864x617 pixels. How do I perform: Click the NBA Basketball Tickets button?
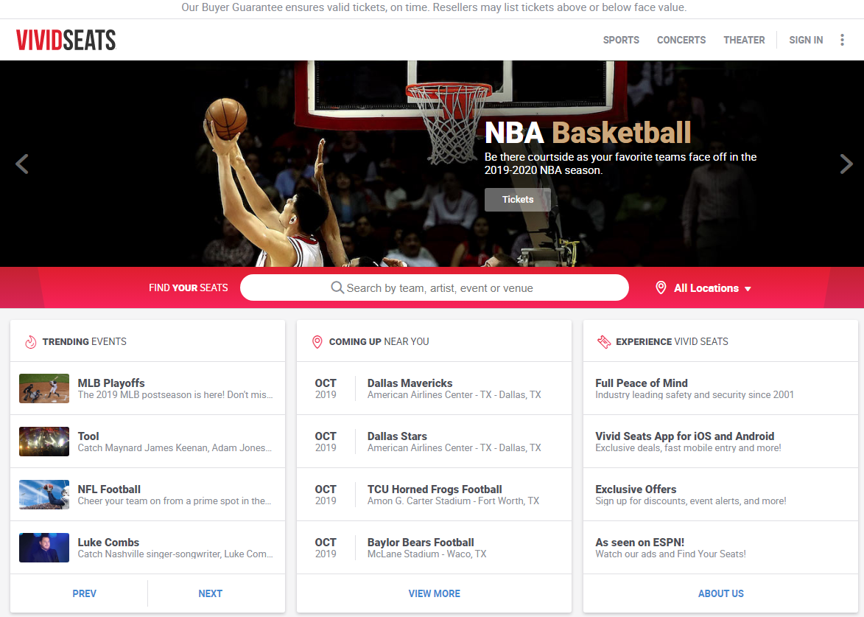(x=517, y=200)
